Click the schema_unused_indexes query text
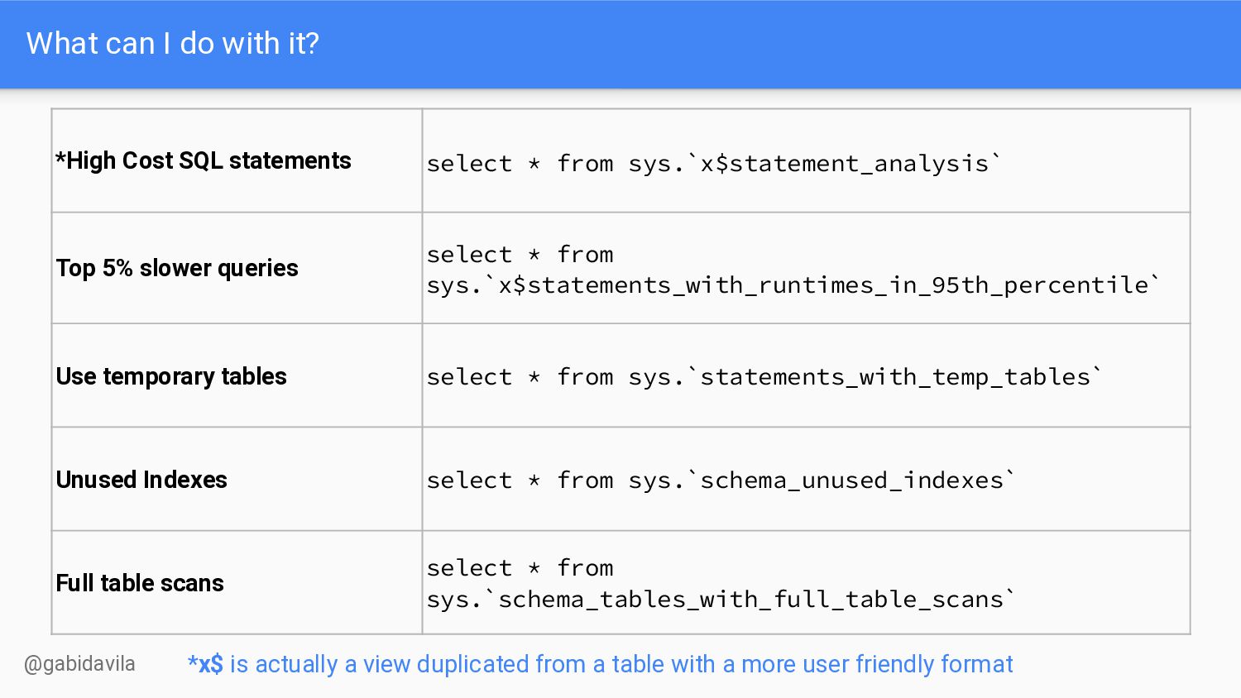This screenshot has width=1241, height=698. (721, 480)
